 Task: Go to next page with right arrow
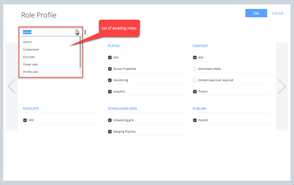coord(282,86)
